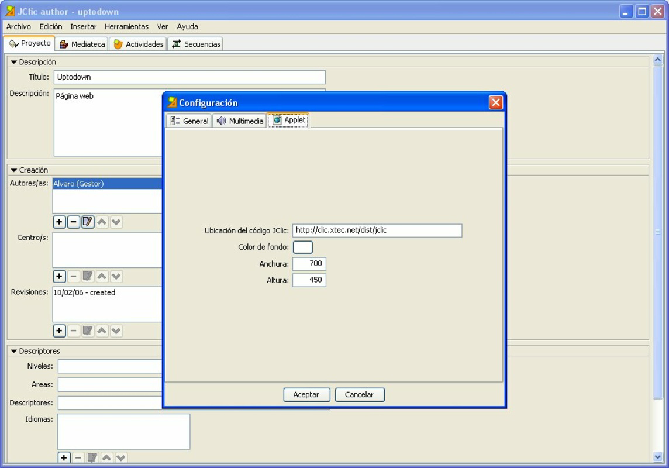Click the Idiomas edit icon
Screen dimensions: 669x468
pos(92,457)
